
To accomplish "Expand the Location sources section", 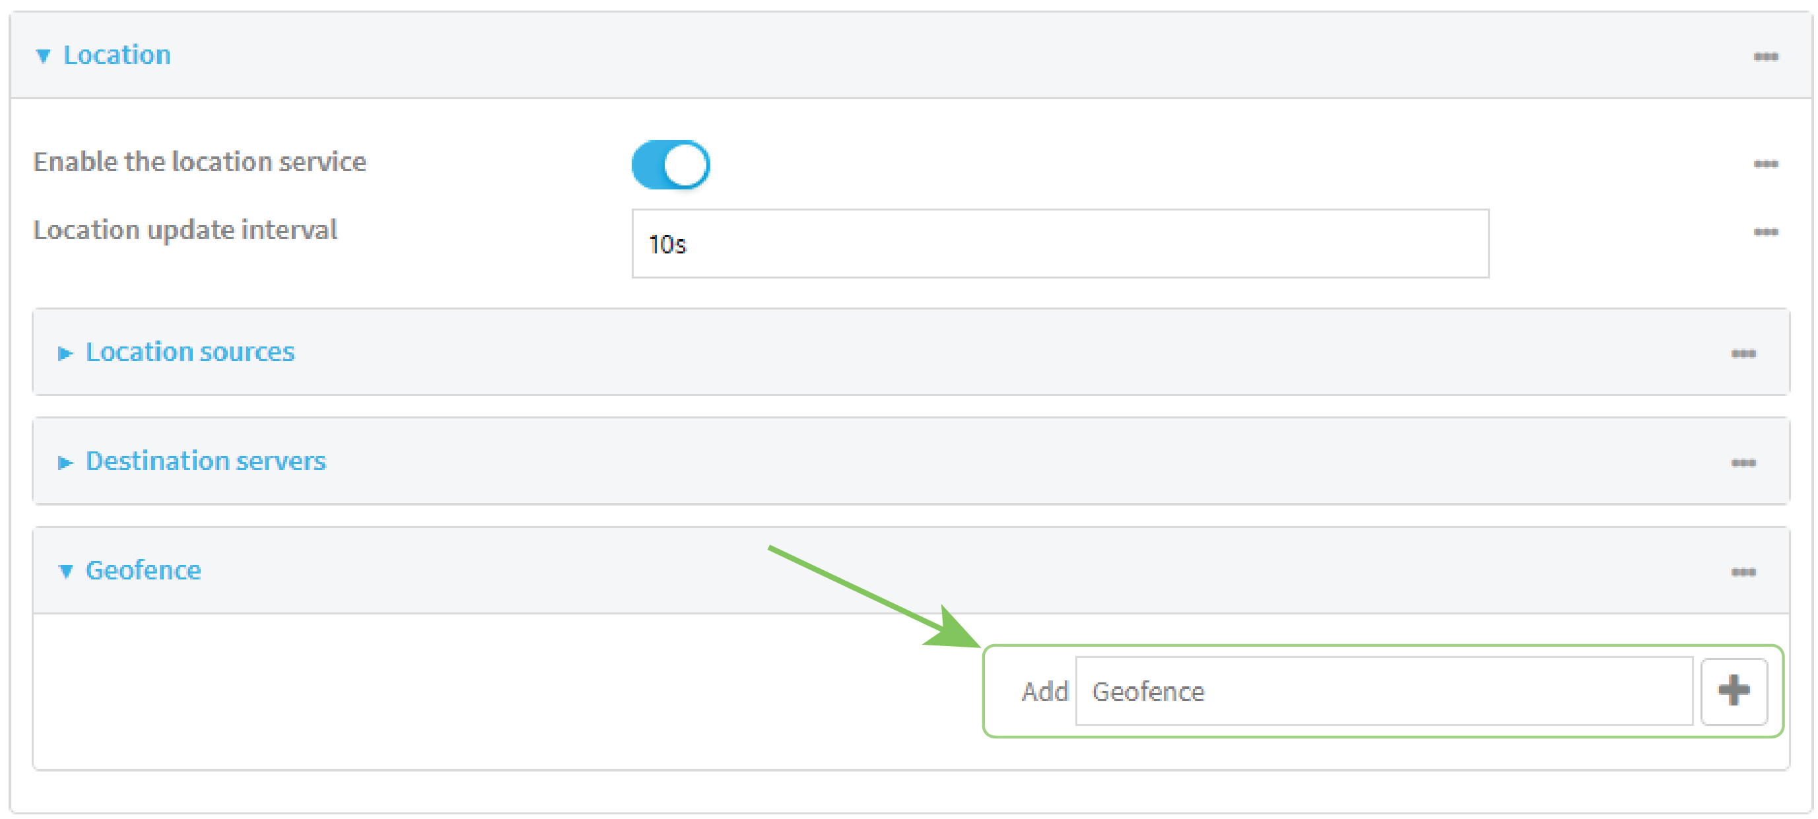I will 189,351.
